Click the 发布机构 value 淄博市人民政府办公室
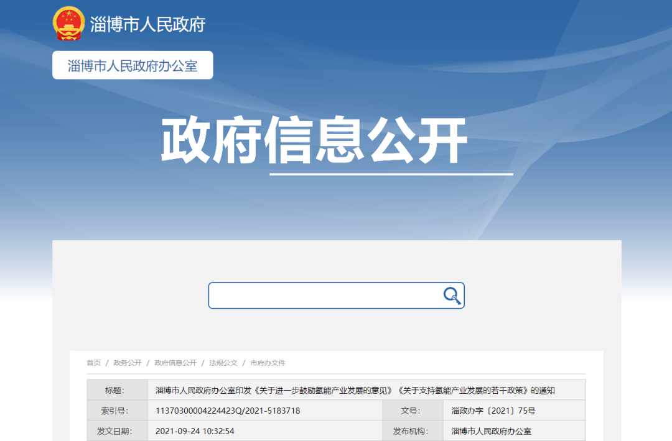 [x=492, y=431]
